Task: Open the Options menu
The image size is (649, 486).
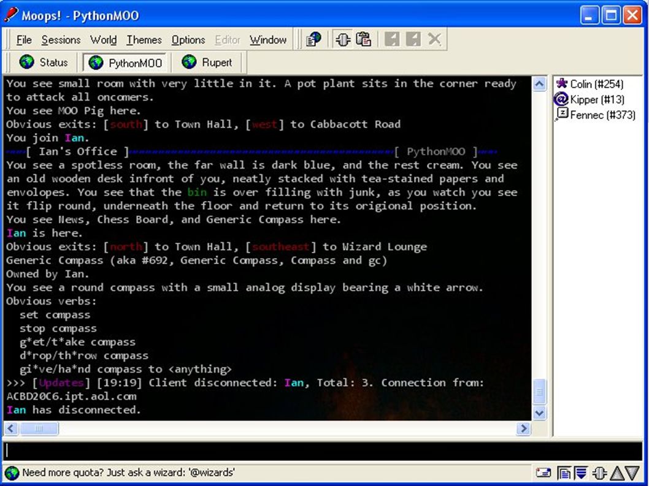Action: [188, 40]
